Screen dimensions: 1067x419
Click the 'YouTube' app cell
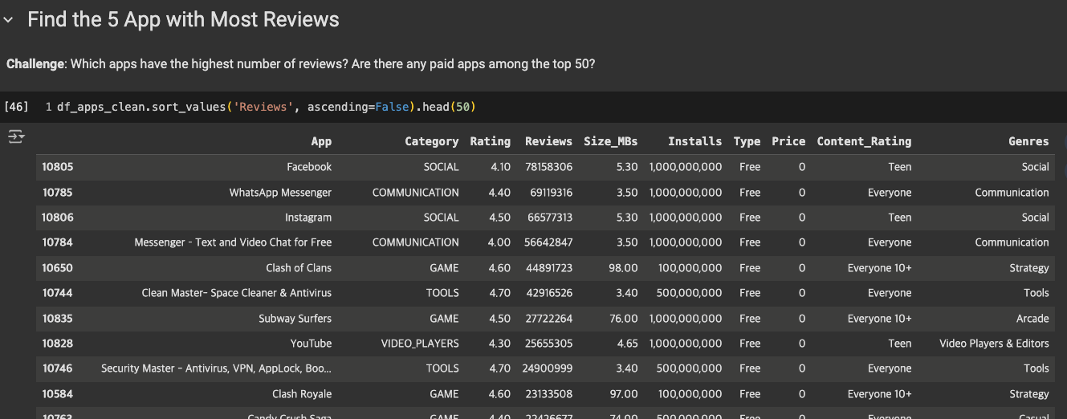[x=311, y=344]
